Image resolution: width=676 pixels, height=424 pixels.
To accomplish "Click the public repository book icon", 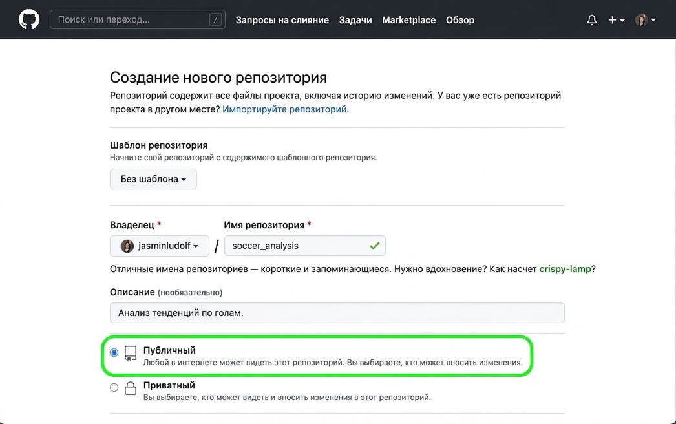I will tap(131, 353).
